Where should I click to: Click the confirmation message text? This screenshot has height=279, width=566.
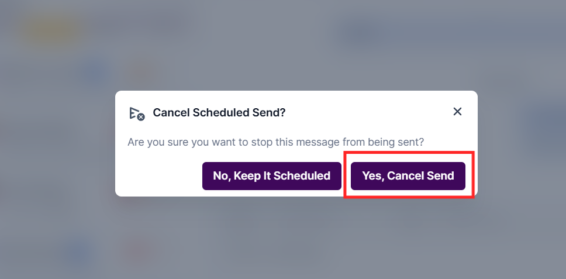(275, 142)
